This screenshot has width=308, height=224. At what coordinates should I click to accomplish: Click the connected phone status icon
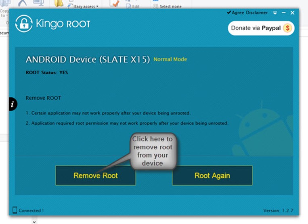pos(15,210)
